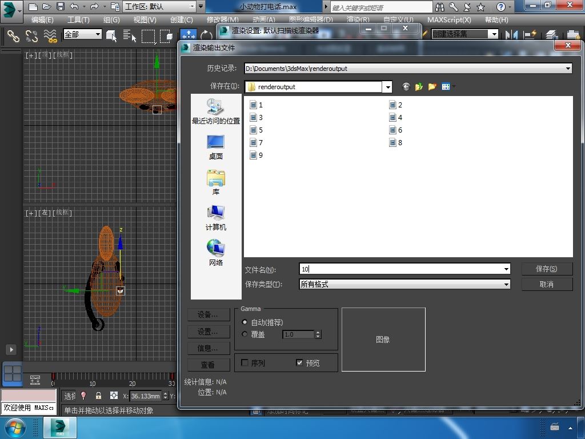Viewport: 585px width, 439px height.
Task: Expand the File name dropdown arrow
Action: [506, 269]
